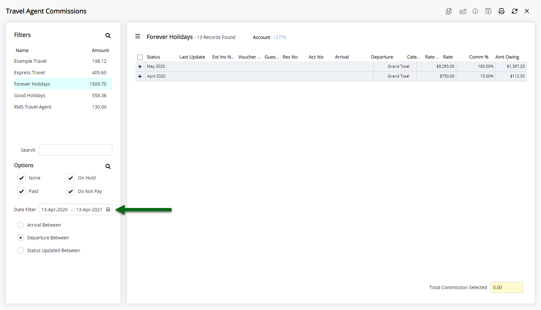541x310 pixels.
Task: Click the add document copy icon
Action: (x=449, y=11)
